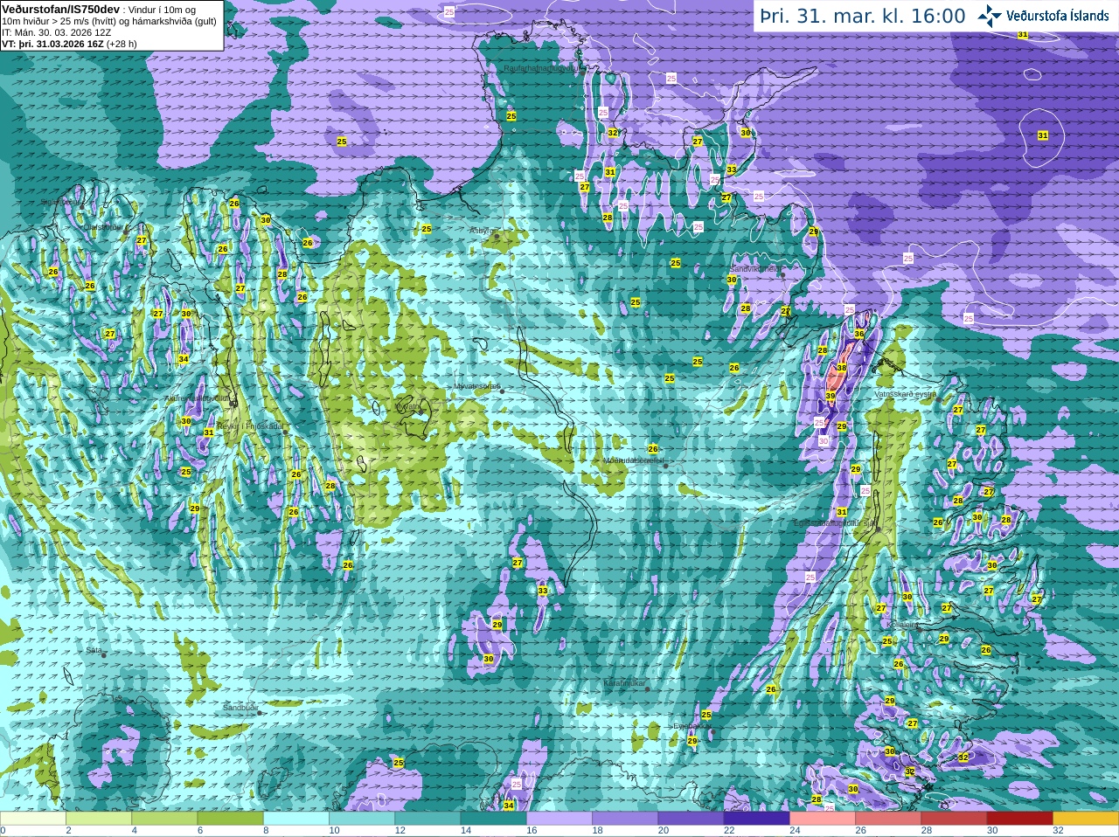The height and width of the screenshot is (837, 1119).
Task: Click the Veðurstofan/IS750dev model title
Action: pos(61,8)
